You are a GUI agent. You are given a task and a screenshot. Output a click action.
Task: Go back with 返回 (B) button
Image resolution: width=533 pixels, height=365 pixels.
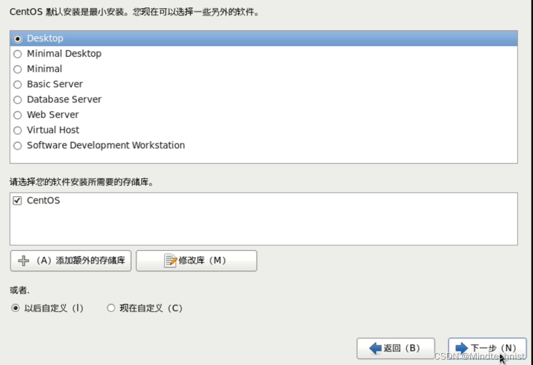396,348
